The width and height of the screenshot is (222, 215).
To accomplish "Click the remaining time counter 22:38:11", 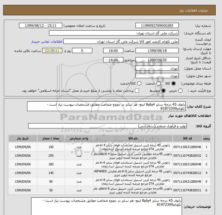I will (x=52, y=51).
